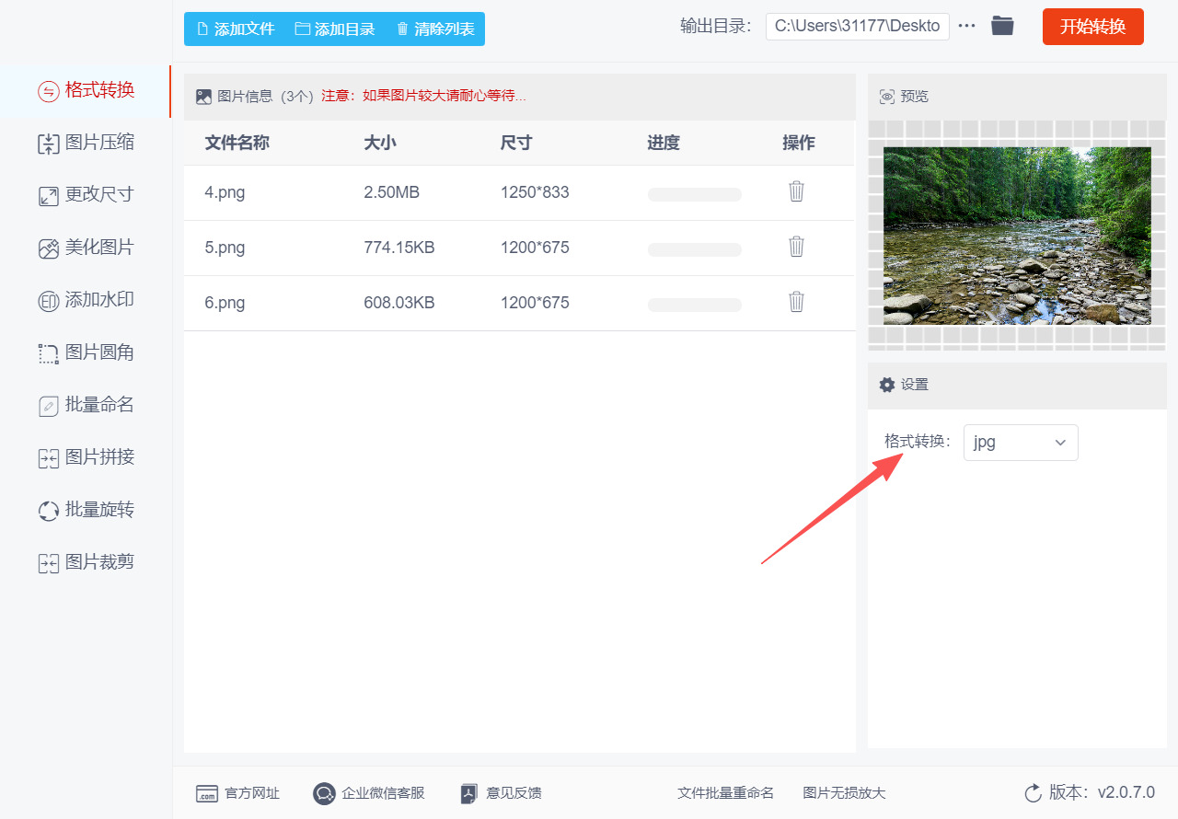1178x819 pixels.
Task: Click the 添加文件 button
Action: pos(236,29)
